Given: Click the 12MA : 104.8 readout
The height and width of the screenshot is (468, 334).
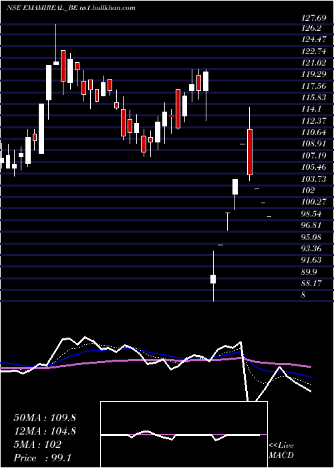Looking at the screenshot, I should [45, 431].
